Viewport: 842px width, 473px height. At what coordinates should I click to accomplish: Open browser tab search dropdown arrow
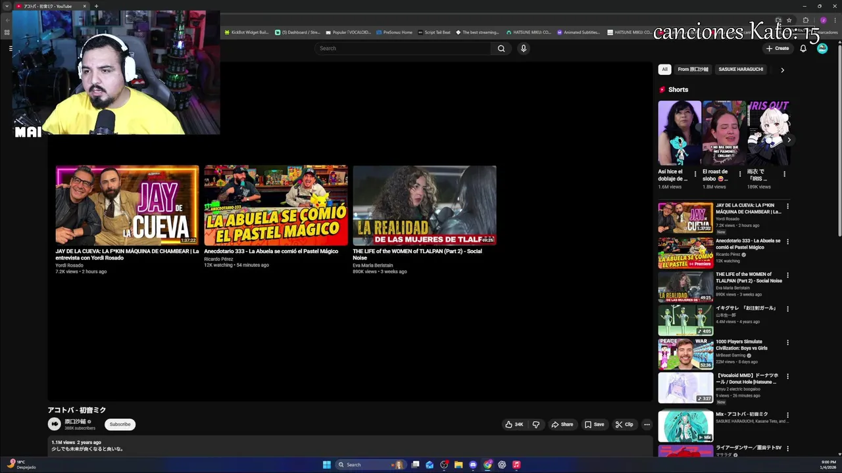pyautogui.click(x=7, y=6)
